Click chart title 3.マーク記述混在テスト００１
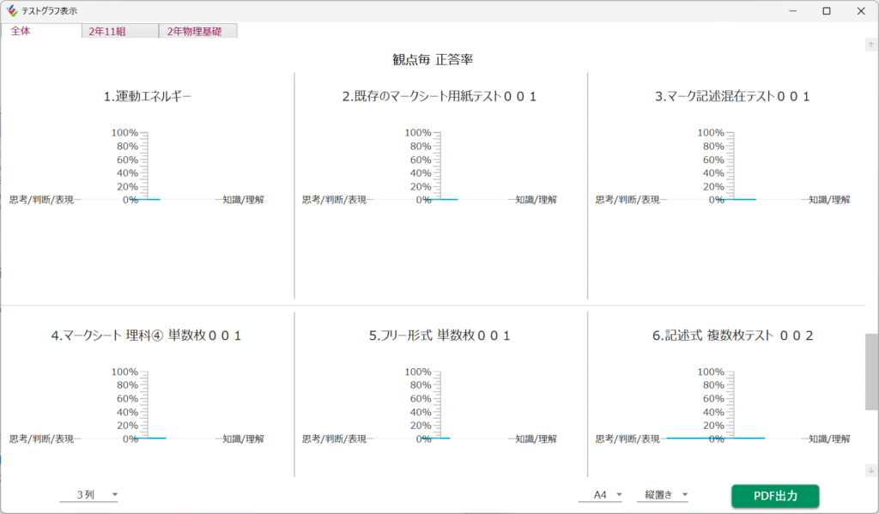Screen dimensions: 879x514 (x=732, y=96)
